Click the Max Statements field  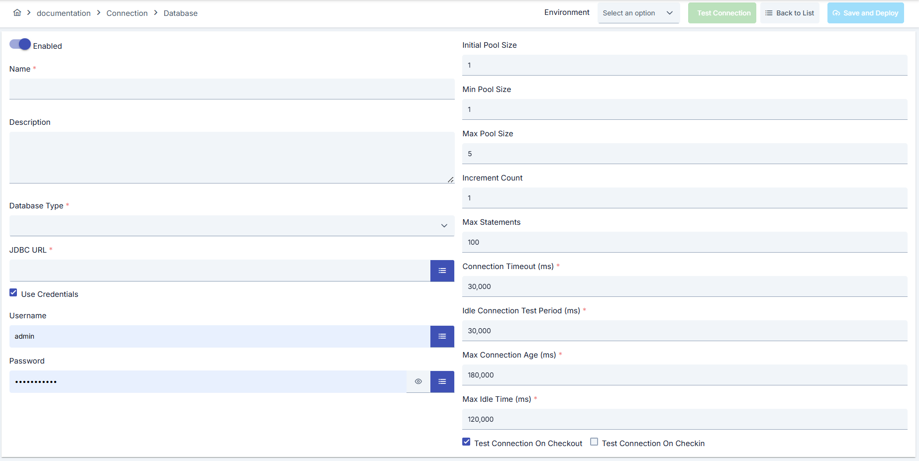[x=685, y=242]
